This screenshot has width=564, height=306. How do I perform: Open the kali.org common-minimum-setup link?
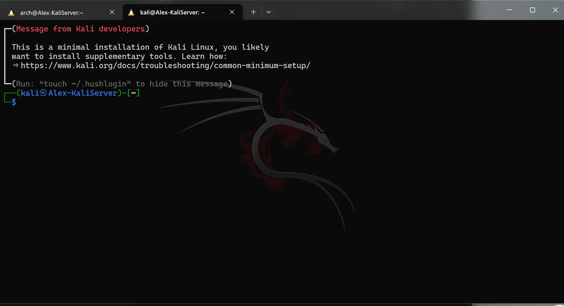tap(166, 66)
